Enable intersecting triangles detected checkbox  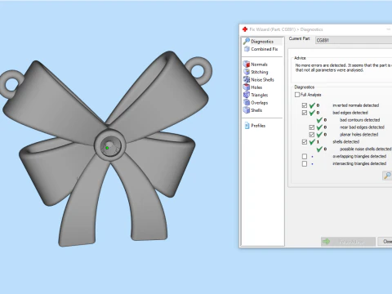(x=305, y=163)
